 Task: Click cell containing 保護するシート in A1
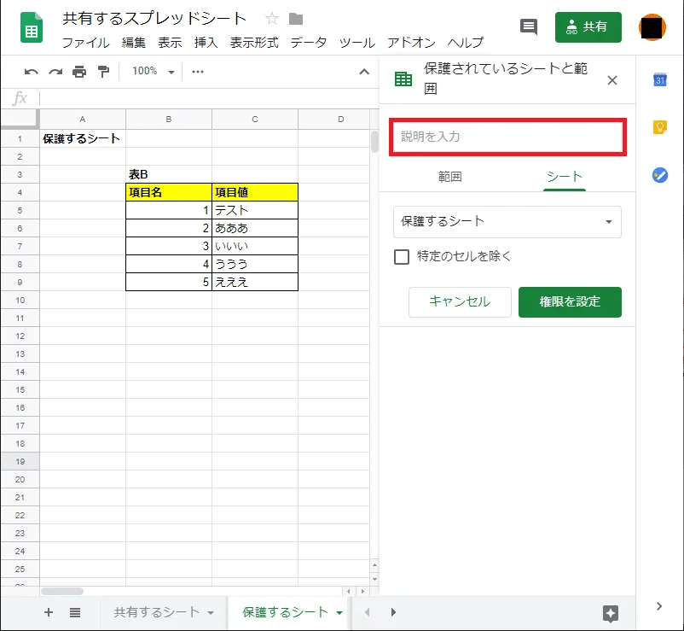[x=83, y=139]
